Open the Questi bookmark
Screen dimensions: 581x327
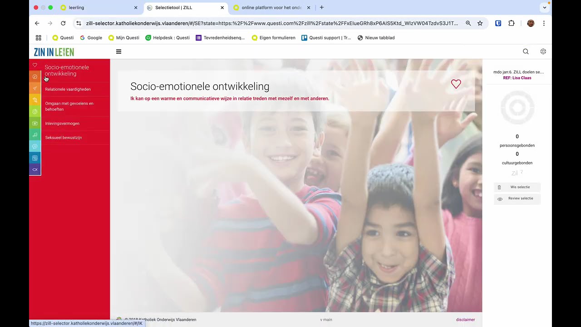pyautogui.click(x=63, y=38)
